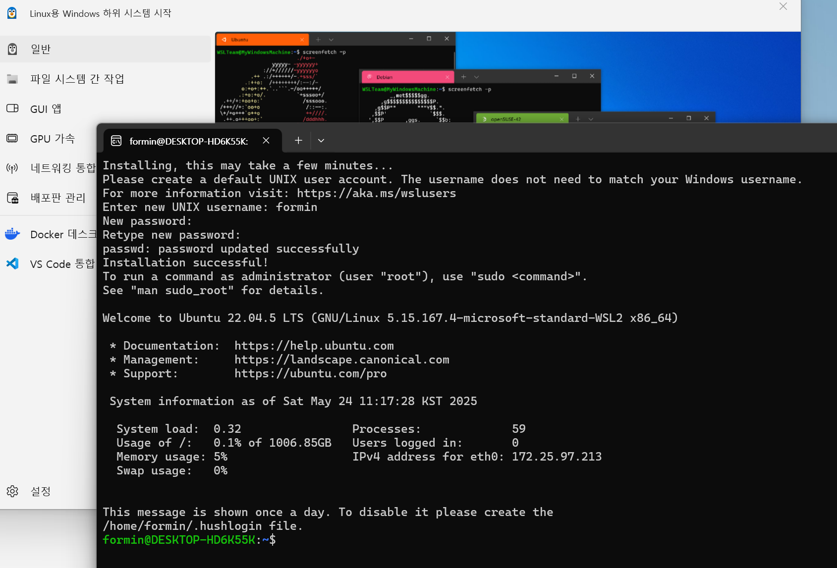Open the https://ubuntu.com/pro link
Viewport: 837px width, 568px height.
311,373
